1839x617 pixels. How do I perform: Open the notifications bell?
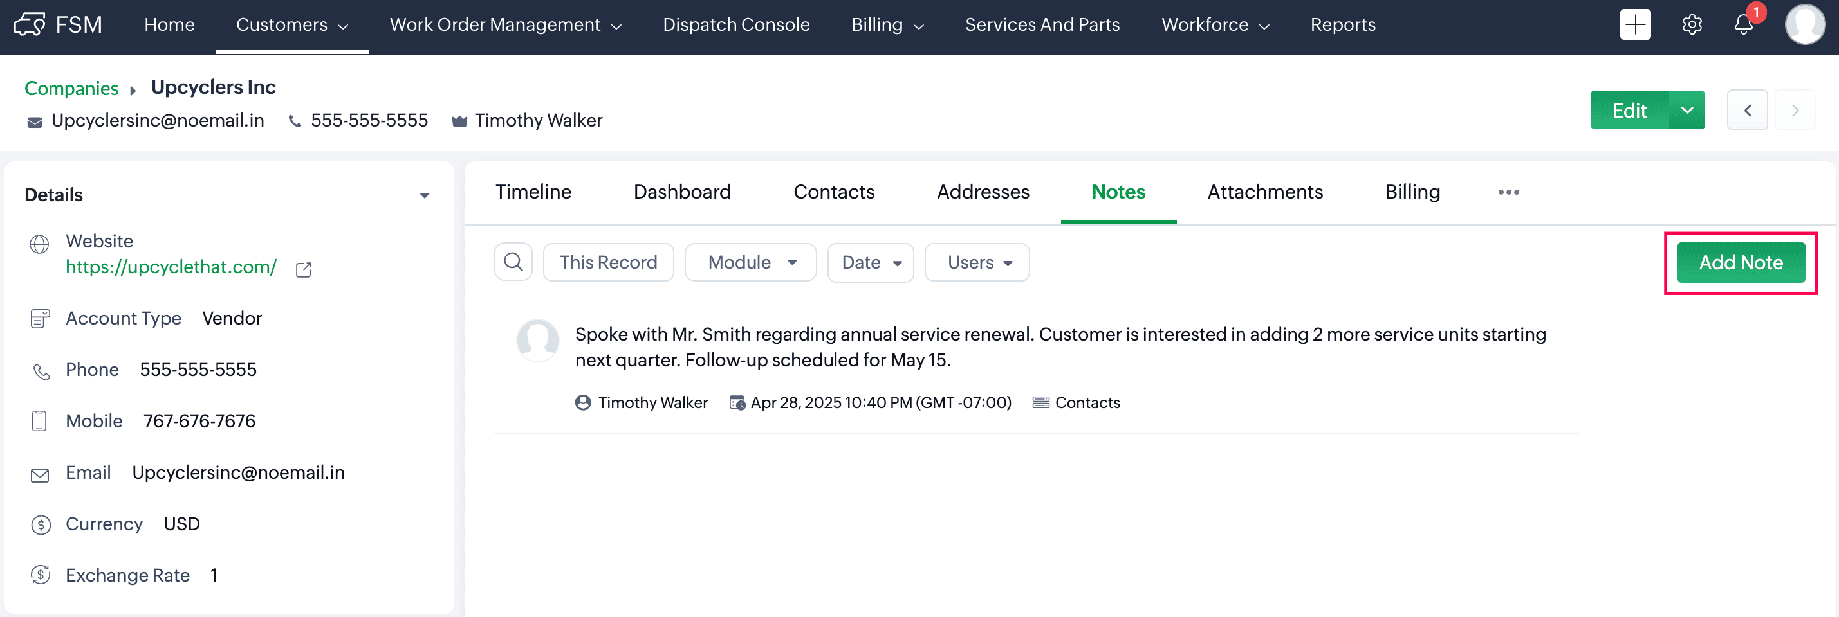(1742, 25)
